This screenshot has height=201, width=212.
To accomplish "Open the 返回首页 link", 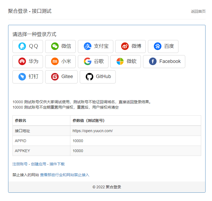I will (x=198, y=11).
